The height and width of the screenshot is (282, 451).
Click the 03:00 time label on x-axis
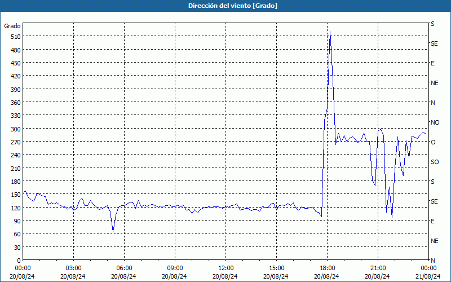click(73, 268)
